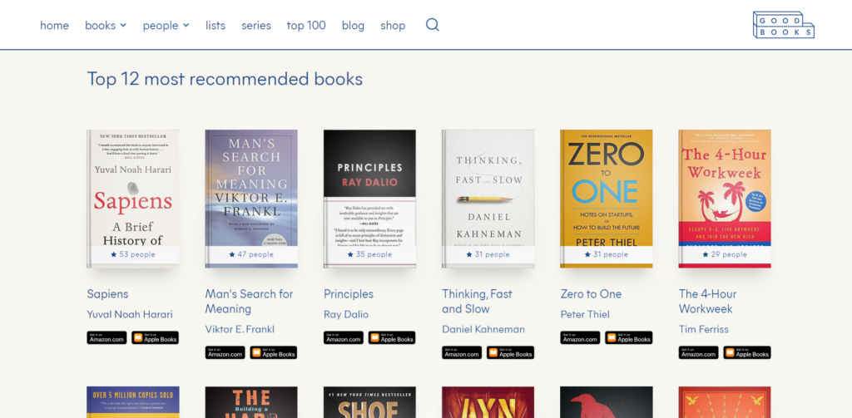
Task: Open Man's Search for Meaning title link
Action: pyautogui.click(x=249, y=302)
